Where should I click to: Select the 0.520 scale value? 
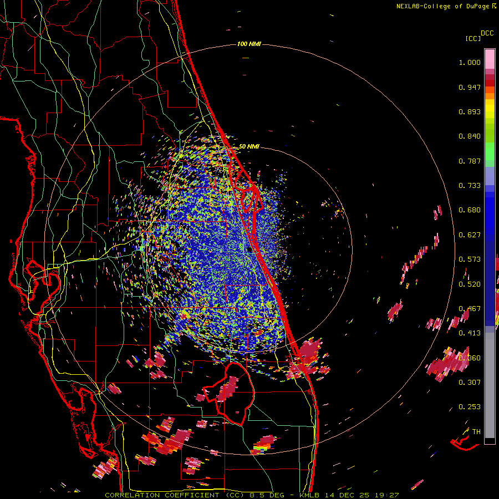470,284
